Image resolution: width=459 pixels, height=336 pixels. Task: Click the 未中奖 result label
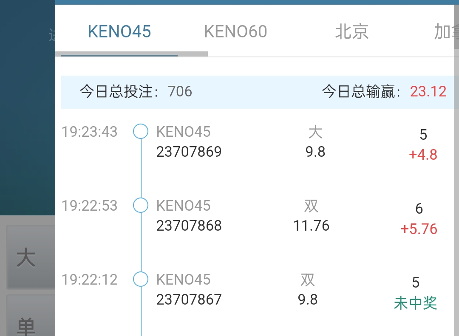point(415,303)
